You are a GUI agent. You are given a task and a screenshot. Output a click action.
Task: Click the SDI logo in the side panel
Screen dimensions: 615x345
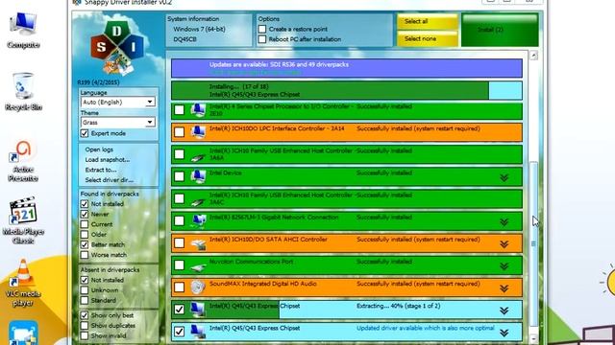pos(117,47)
